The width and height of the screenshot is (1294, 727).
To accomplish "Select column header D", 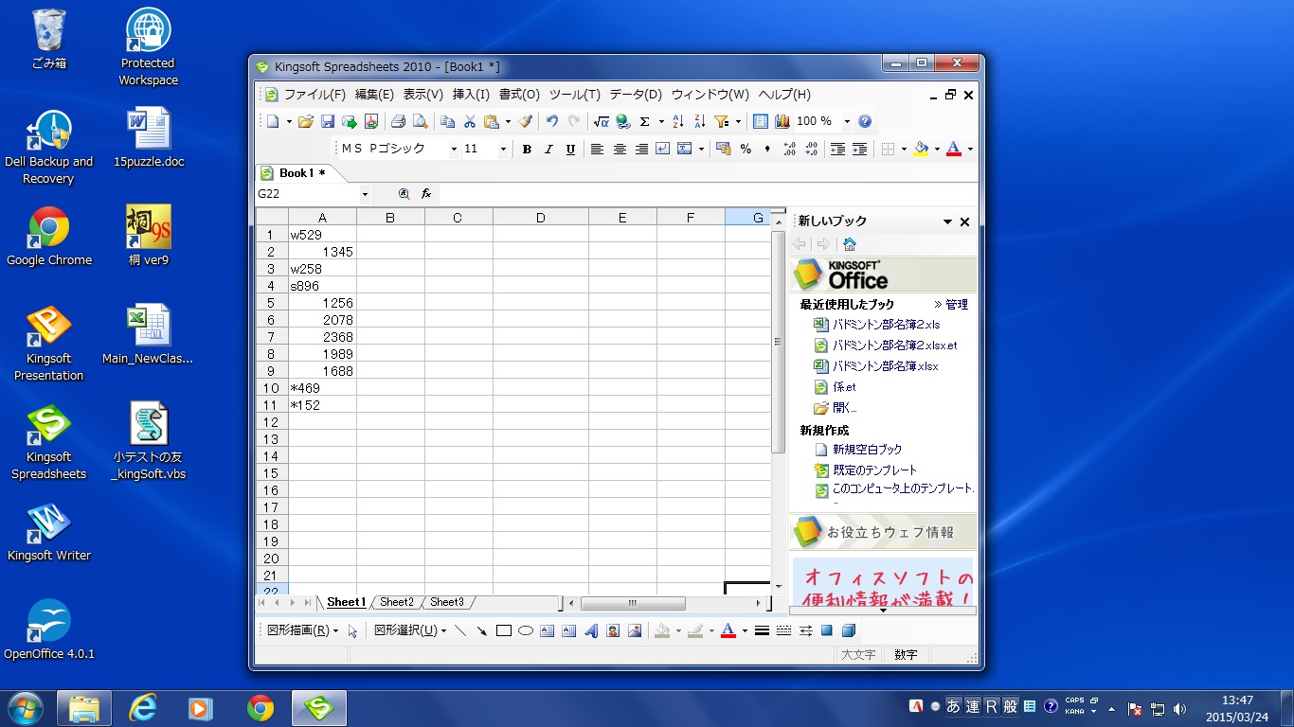I will pos(540,218).
